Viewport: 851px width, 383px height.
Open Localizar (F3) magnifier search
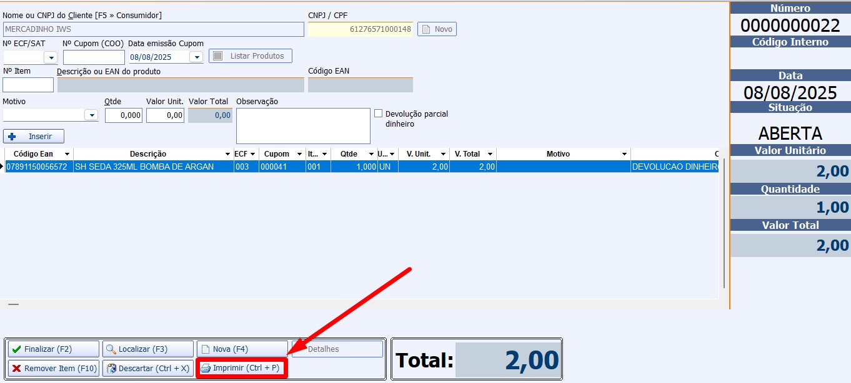pos(147,349)
